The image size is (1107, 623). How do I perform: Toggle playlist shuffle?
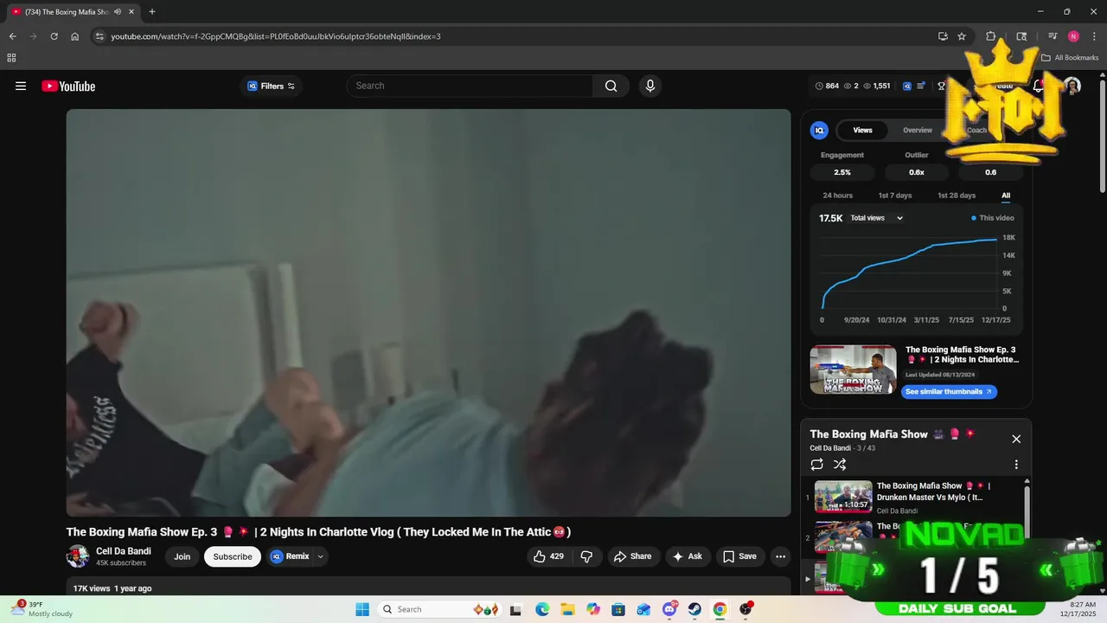[840, 465]
